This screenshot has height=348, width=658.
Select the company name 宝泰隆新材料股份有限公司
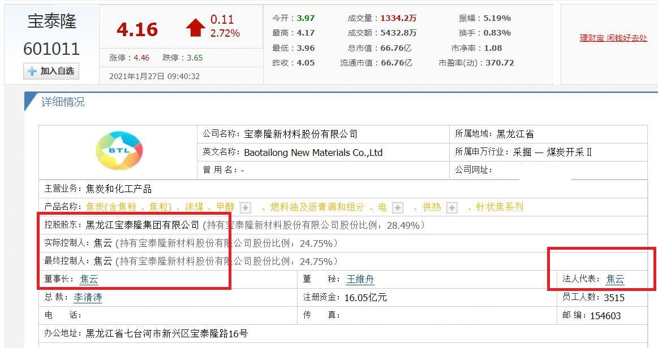[x=301, y=134]
